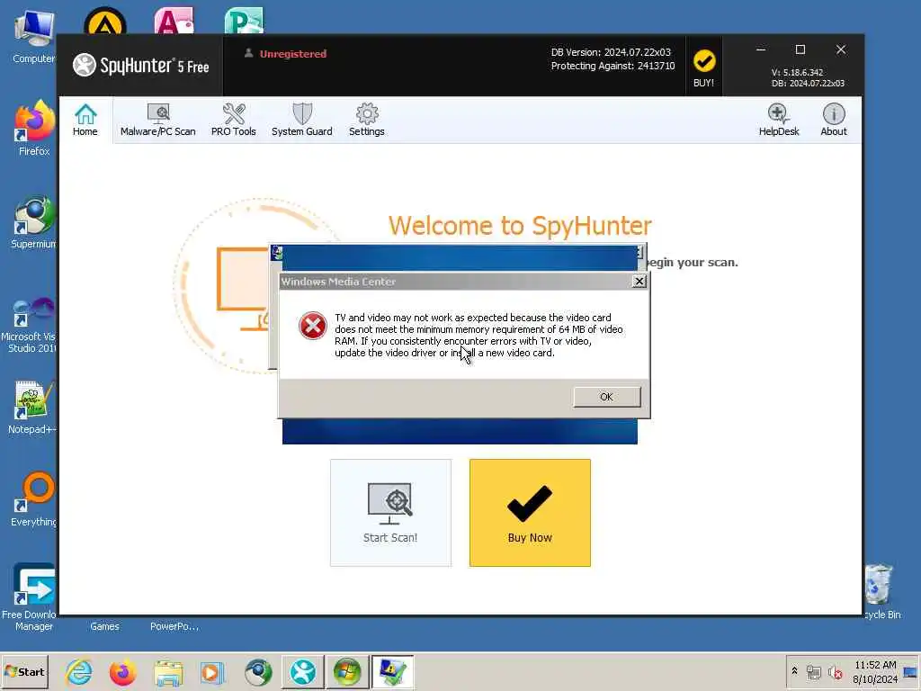Select the Free Download Manager desktop shortcut

30,597
